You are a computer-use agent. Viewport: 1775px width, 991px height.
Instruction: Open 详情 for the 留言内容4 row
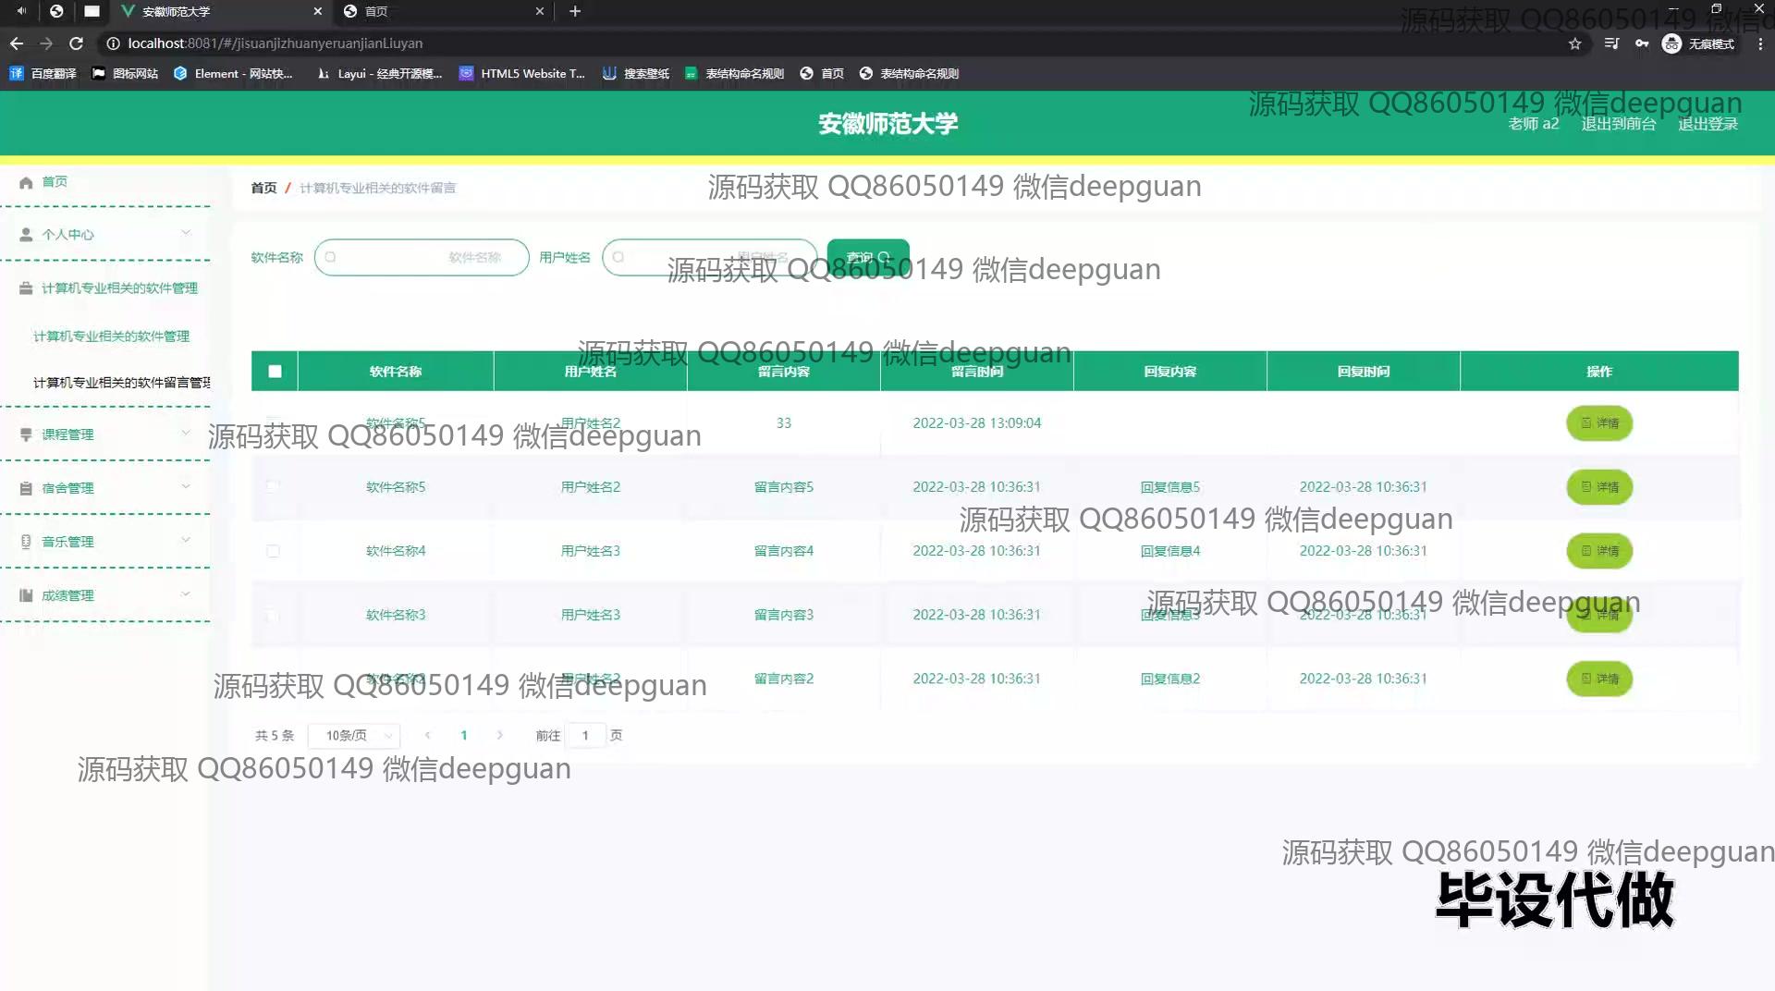tap(1599, 551)
